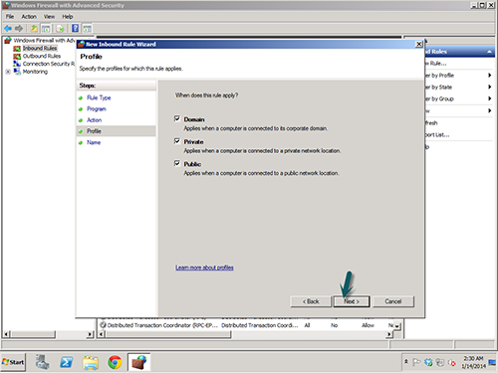Go to Rule Type wizard step
The width and height of the screenshot is (498, 373).
[99, 97]
